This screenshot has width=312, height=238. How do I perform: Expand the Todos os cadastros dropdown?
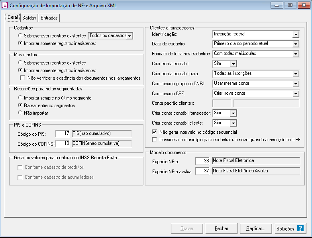point(129,36)
